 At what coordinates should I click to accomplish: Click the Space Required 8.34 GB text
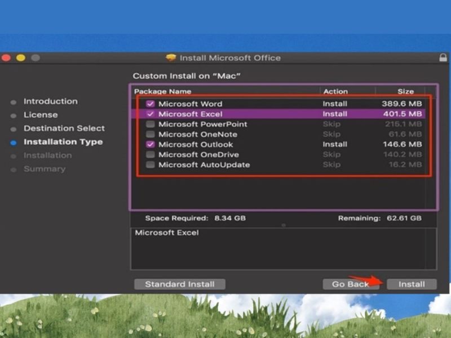tap(195, 218)
